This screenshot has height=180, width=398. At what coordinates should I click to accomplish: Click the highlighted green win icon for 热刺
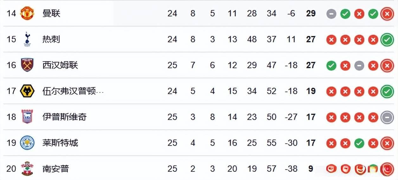point(387,40)
